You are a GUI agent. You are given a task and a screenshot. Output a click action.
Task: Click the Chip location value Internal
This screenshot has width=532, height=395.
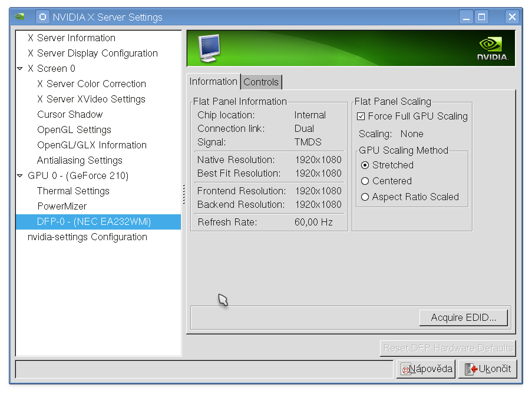pyautogui.click(x=310, y=115)
